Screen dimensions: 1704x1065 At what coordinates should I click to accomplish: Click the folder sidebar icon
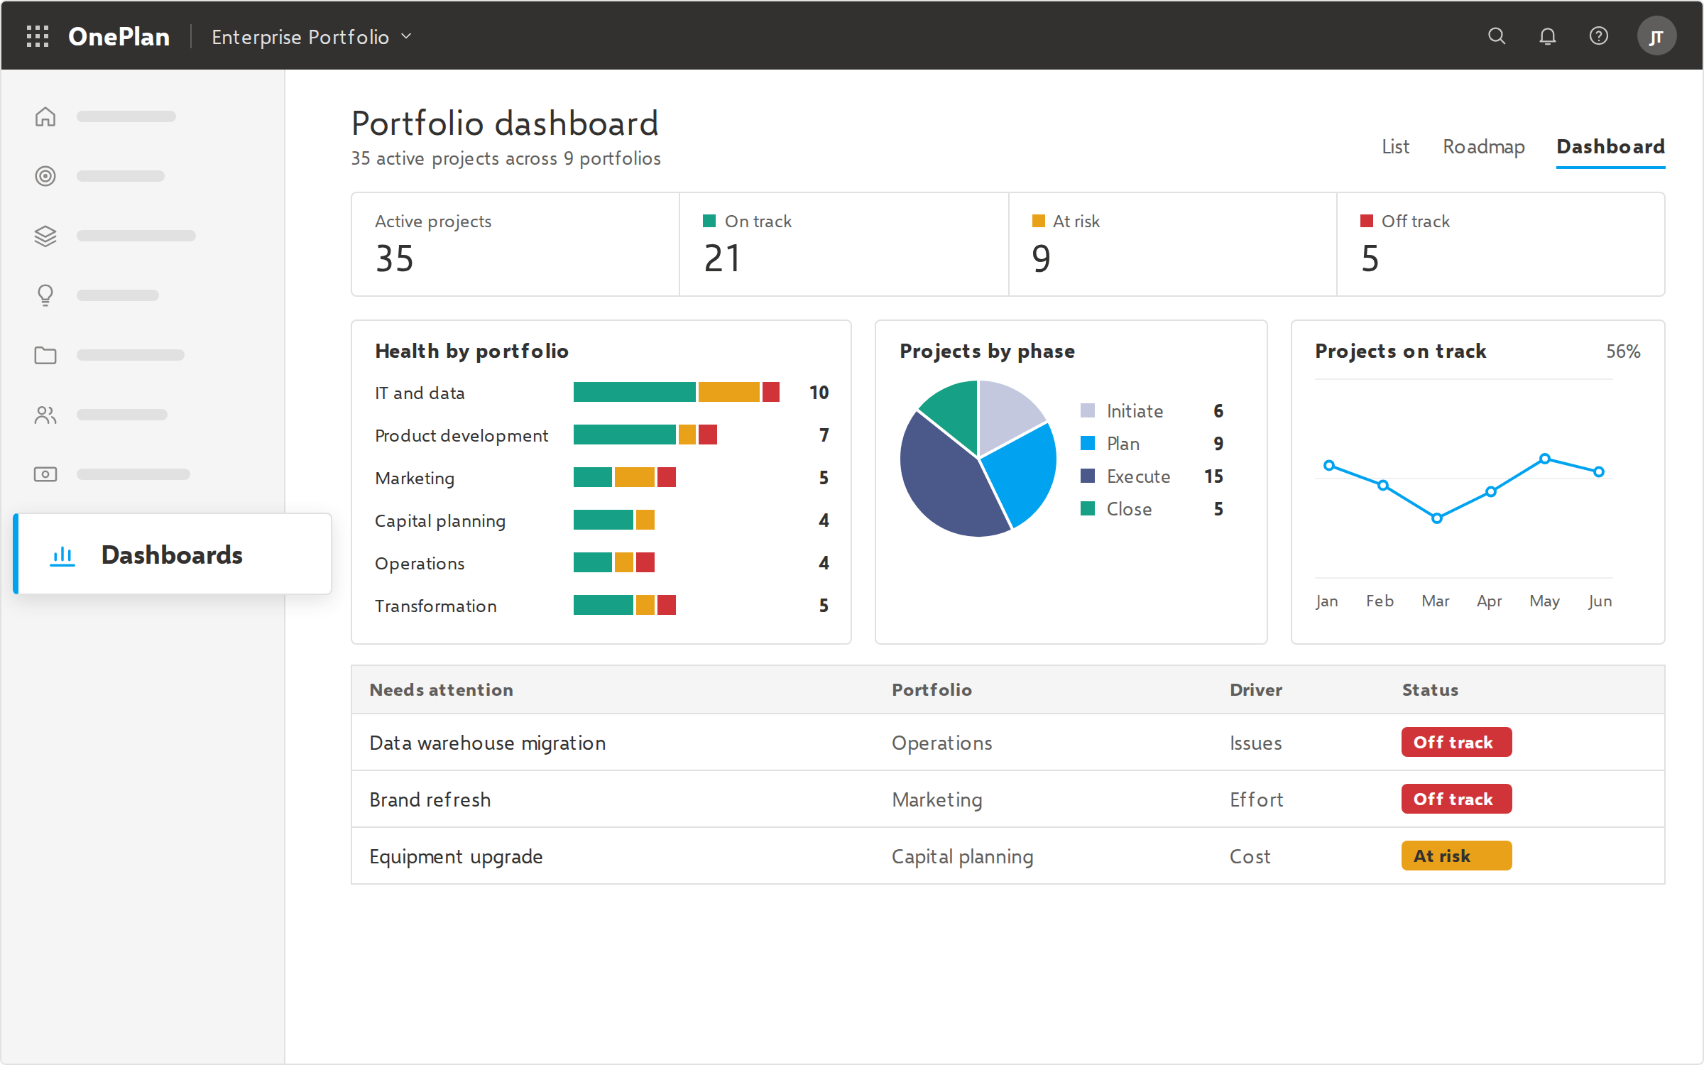pyautogui.click(x=45, y=355)
